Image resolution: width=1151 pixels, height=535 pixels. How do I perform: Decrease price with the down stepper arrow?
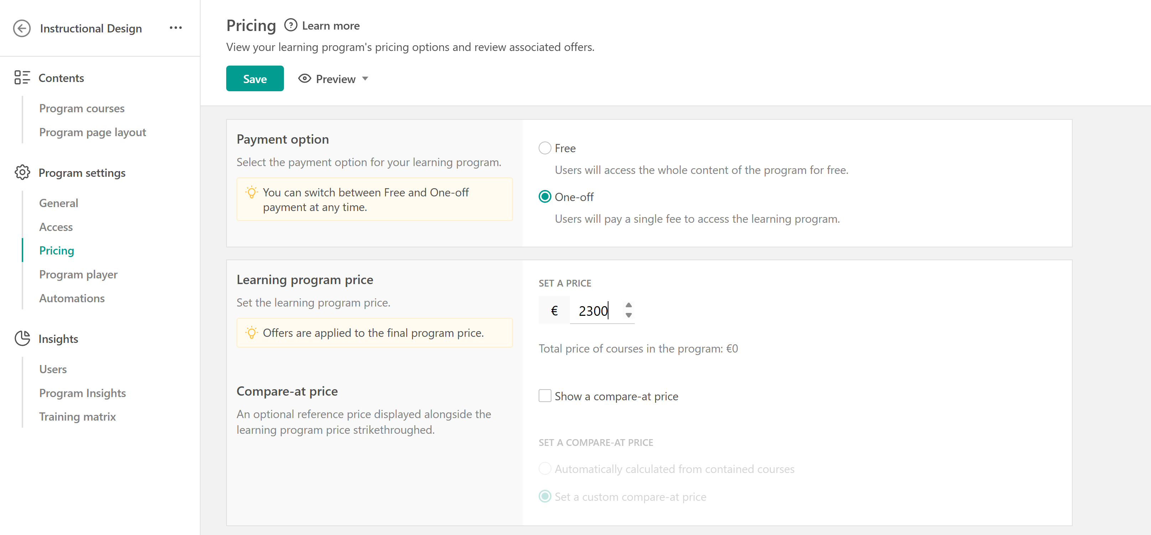click(x=628, y=315)
